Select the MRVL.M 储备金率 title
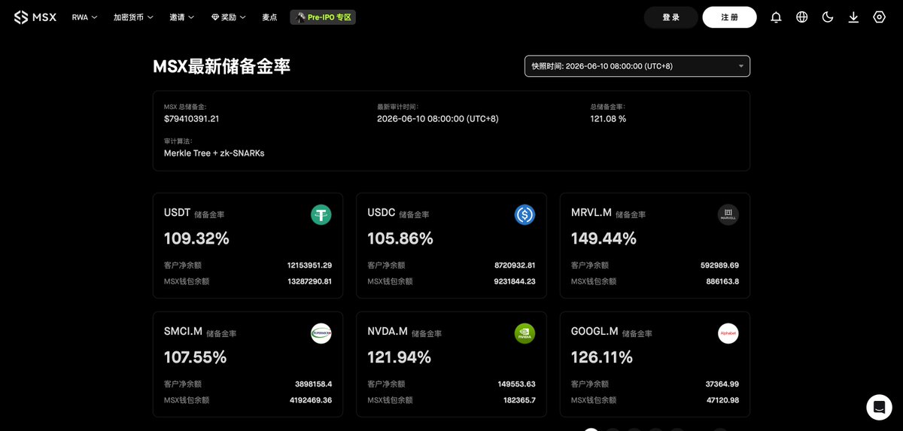 (x=608, y=214)
